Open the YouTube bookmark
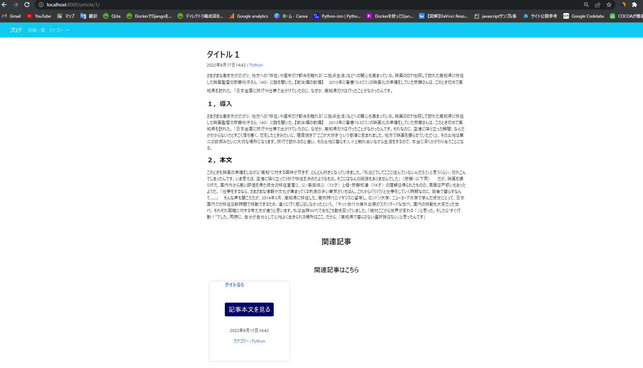 [39, 16]
